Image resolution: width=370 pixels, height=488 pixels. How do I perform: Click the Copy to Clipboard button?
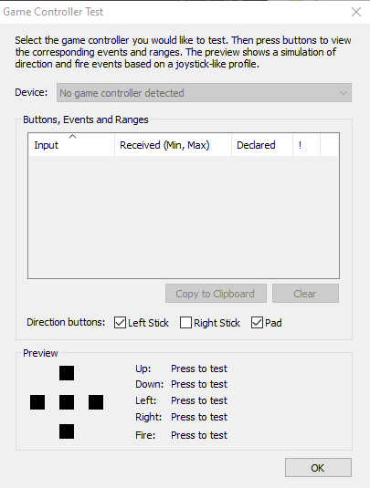216,293
